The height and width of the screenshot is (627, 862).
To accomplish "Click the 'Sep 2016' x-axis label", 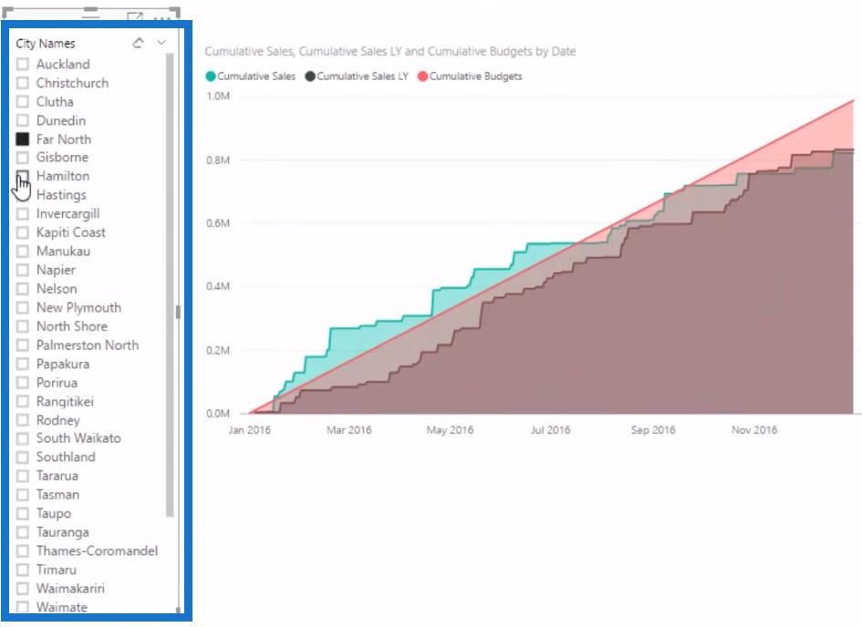I will tap(653, 430).
